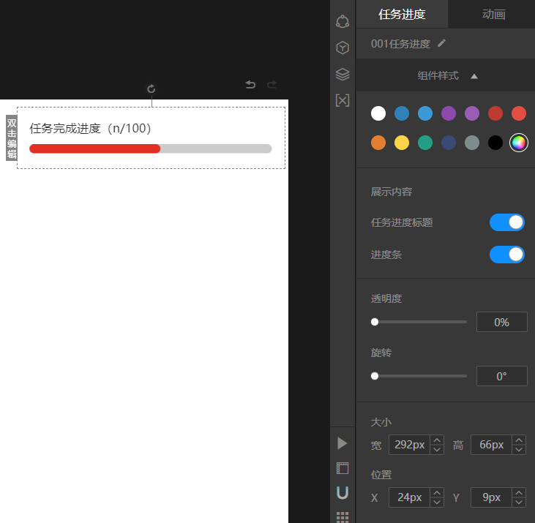The image size is (535, 523).
Task: Open the share nodes icon in sidebar
Action: pyautogui.click(x=343, y=21)
